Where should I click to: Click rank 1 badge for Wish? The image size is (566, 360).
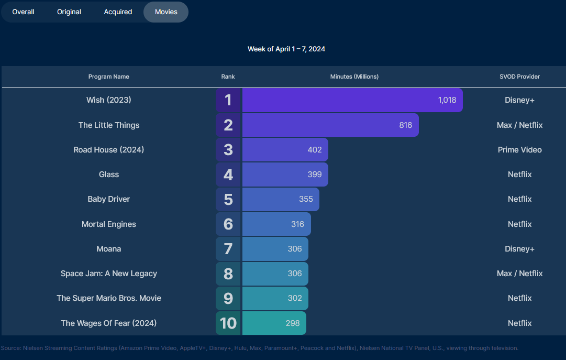228,100
